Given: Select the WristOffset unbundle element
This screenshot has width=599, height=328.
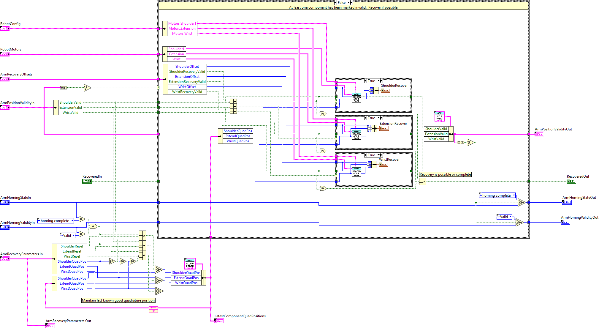Looking at the screenshot, I should pos(187,87).
